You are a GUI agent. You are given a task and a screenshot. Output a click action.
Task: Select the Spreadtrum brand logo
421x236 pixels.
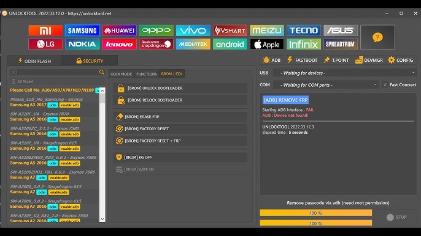click(341, 44)
